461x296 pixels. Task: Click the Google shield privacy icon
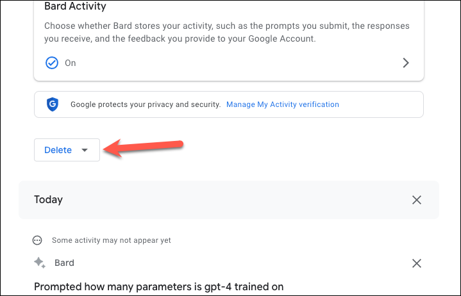(53, 104)
